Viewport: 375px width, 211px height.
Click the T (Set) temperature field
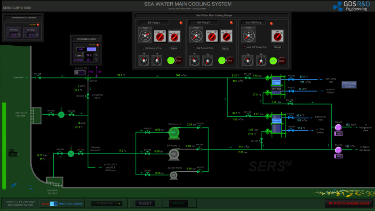pyautogui.click(x=89, y=55)
